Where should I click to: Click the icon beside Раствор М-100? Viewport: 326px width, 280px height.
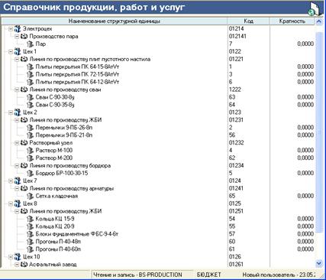31,151
